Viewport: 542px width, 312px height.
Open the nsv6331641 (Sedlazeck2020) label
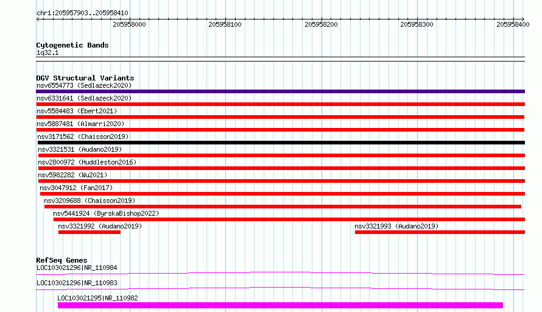coord(84,98)
